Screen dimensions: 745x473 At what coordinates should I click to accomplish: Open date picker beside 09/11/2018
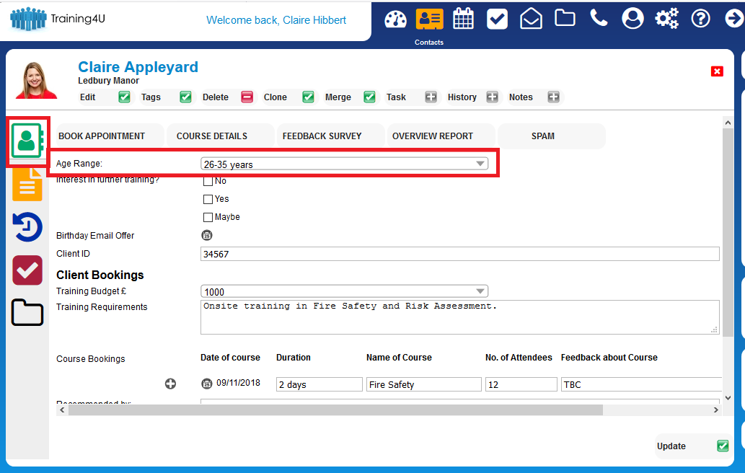[207, 384]
